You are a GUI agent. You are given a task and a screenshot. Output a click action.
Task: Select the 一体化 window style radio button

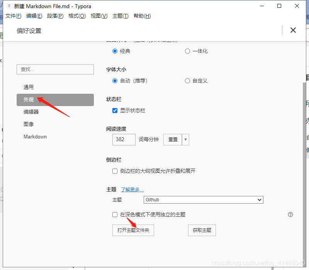pyautogui.click(x=187, y=51)
